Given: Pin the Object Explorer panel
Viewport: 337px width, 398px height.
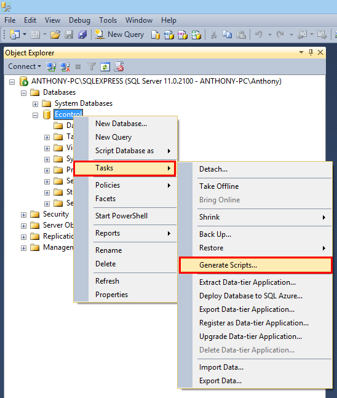Looking at the screenshot, I should pyautogui.click(x=311, y=52).
